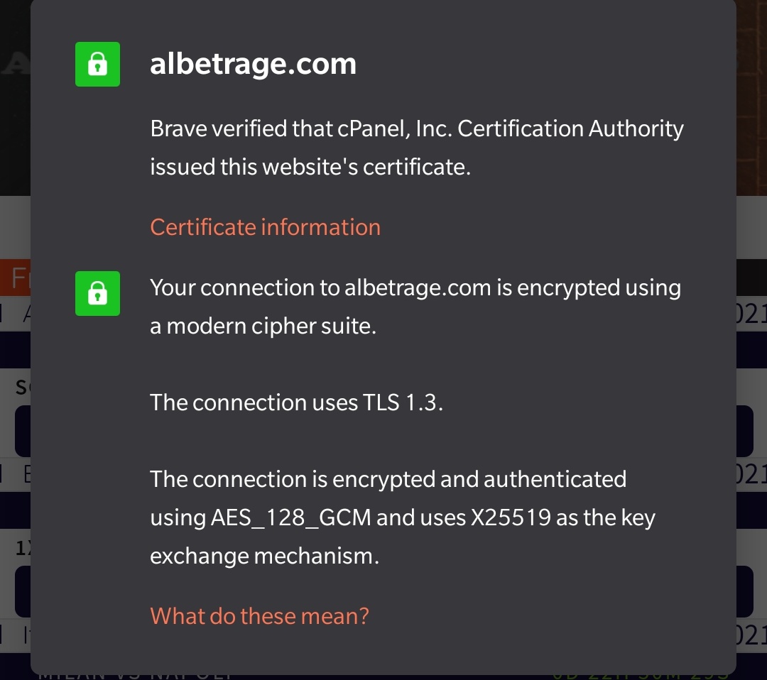
Task: Click the upper dark odds button at left edge
Action: tap(23, 431)
